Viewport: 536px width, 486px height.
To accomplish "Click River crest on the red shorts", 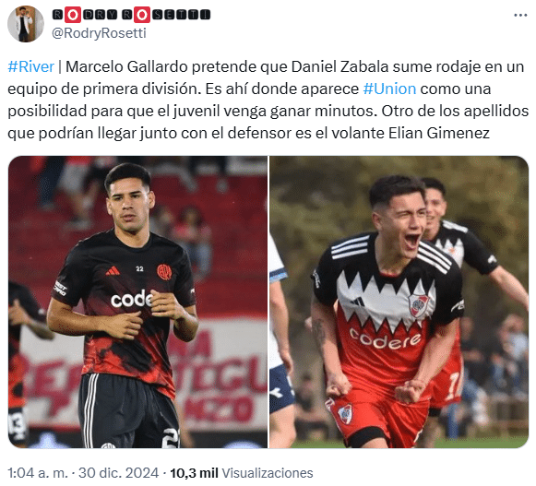I will point(345,413).
